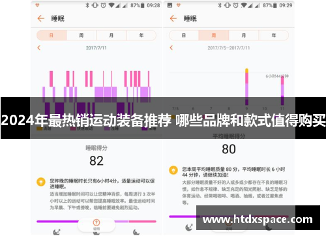The height and width of the screenshot is (236, 326).
Task: Tap the crescent moon icon at left screen's bottom right
Action: (x=136, y=232)
